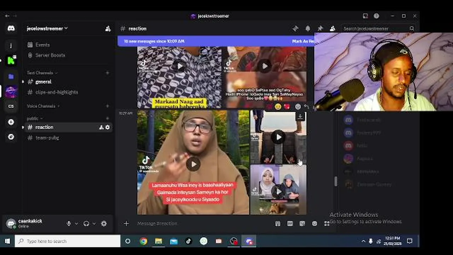The height and width of the screenshot is (255, 453).
Task: Play the hijab woman 'Lamaanuhu' TikTok video
Action: tap(193, 164)
